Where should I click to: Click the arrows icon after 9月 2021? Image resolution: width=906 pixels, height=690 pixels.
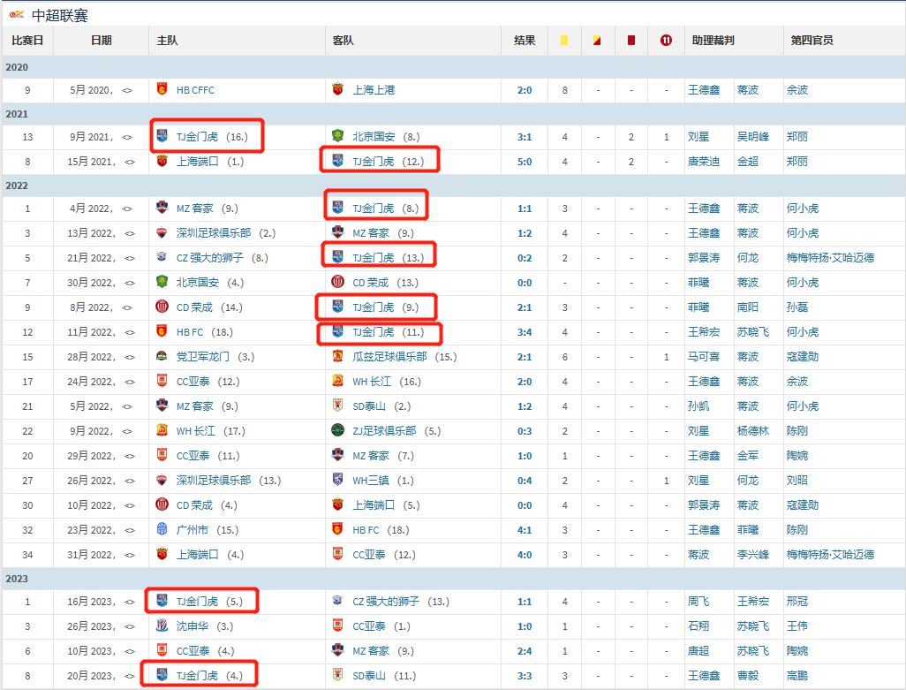pyautogui.click(x=127, y=137)
